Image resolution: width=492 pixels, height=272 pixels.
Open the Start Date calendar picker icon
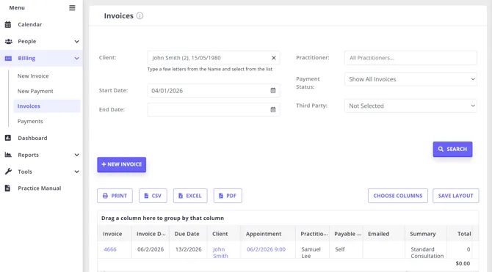coord(273,91)
